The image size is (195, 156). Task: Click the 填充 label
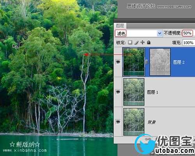177,43
